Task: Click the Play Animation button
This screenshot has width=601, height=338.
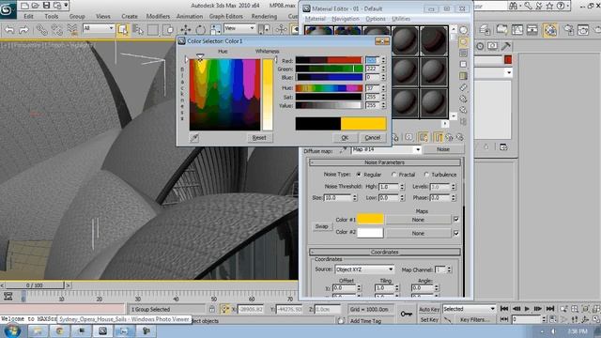Action: [x=527, y=309]
